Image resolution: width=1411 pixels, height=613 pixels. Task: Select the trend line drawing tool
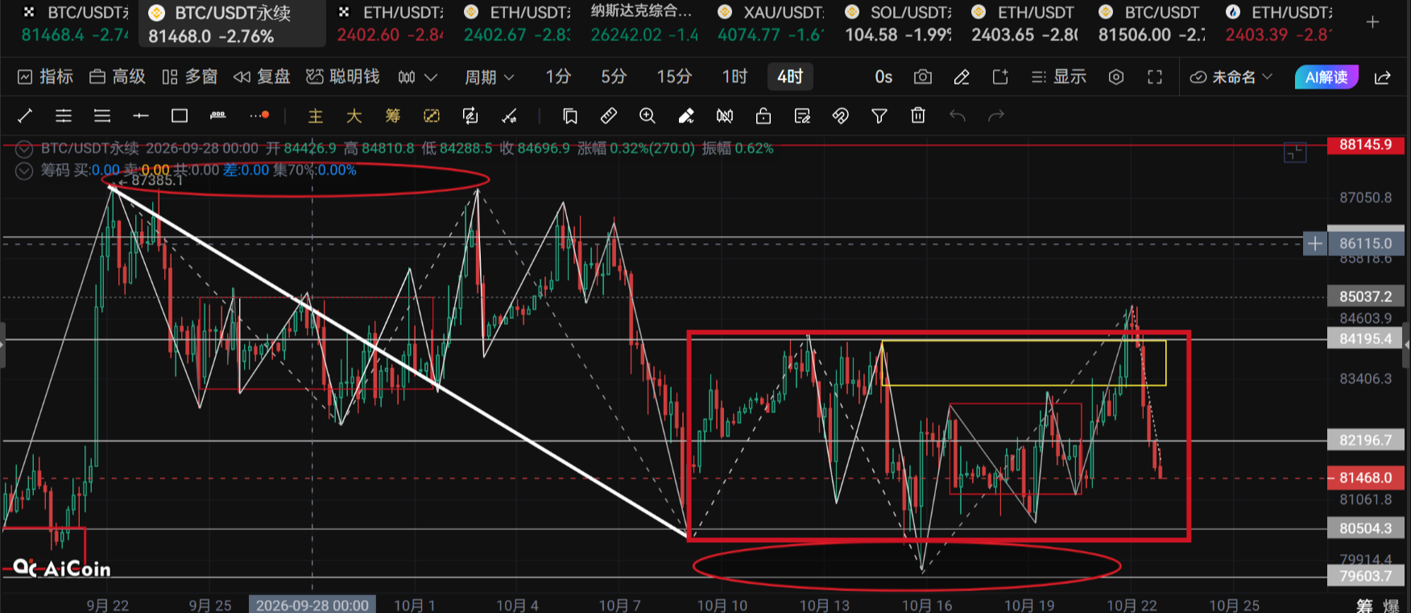pos(25,116)
